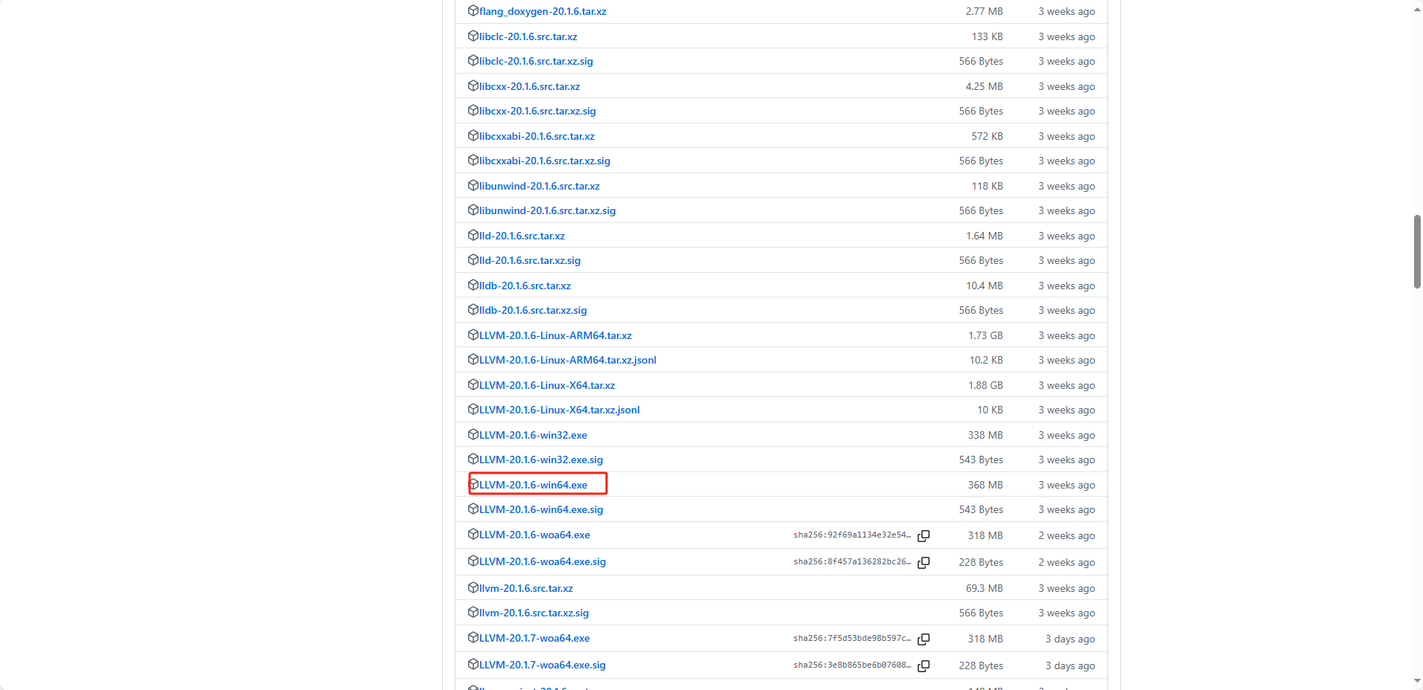Open the libcxxabi-20.1.6.src.tar.xz.sig link
The height and width of the screenshot is (690, 1423).
pyautogui.click(x=545, y=161)
